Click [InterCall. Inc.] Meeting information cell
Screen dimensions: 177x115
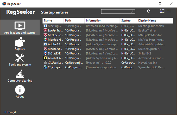click(102, 26)
